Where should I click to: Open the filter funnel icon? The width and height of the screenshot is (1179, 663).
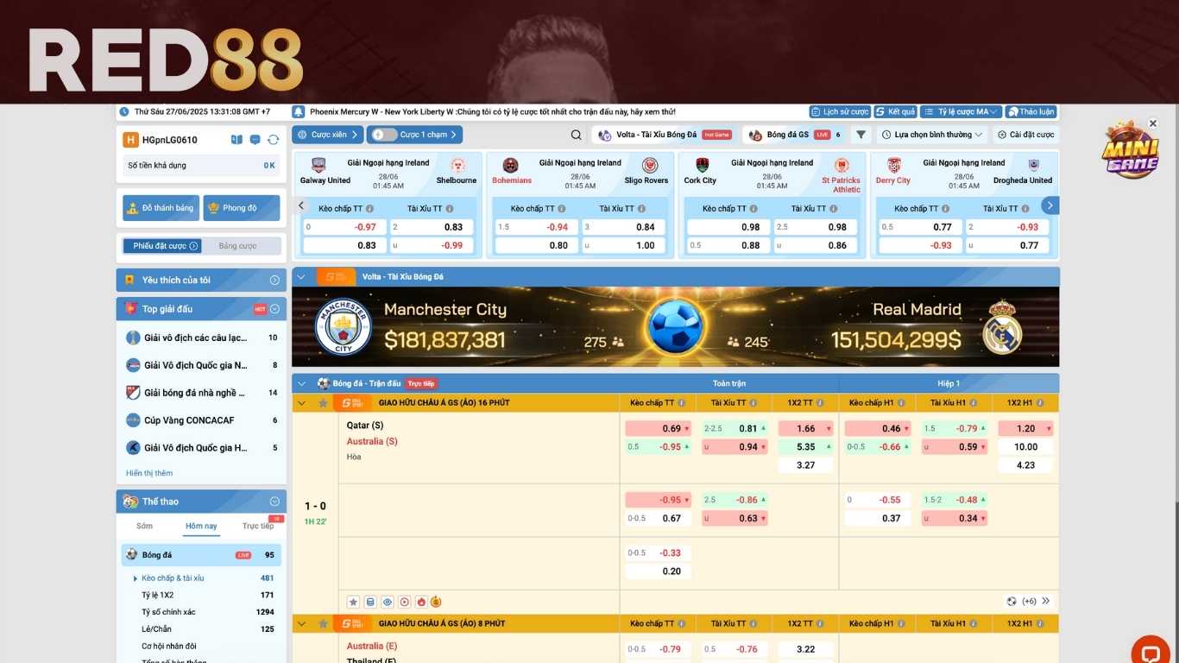tap(861, 135)
